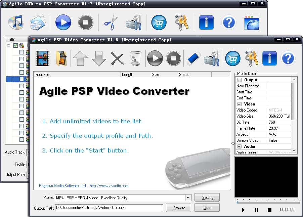This screenshot has width=303, height=217.
Task: Start conversion in DVD to PSP Converter window
Action: (x=63, y=23)
